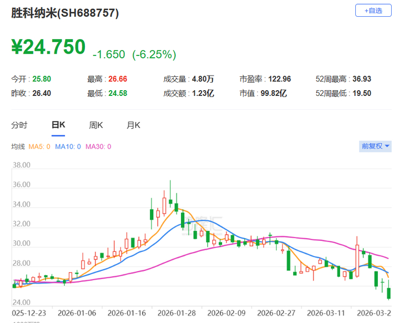Click the 36.00 price axis label
This screenshot has height=323, width=405.
pos(21,185)
